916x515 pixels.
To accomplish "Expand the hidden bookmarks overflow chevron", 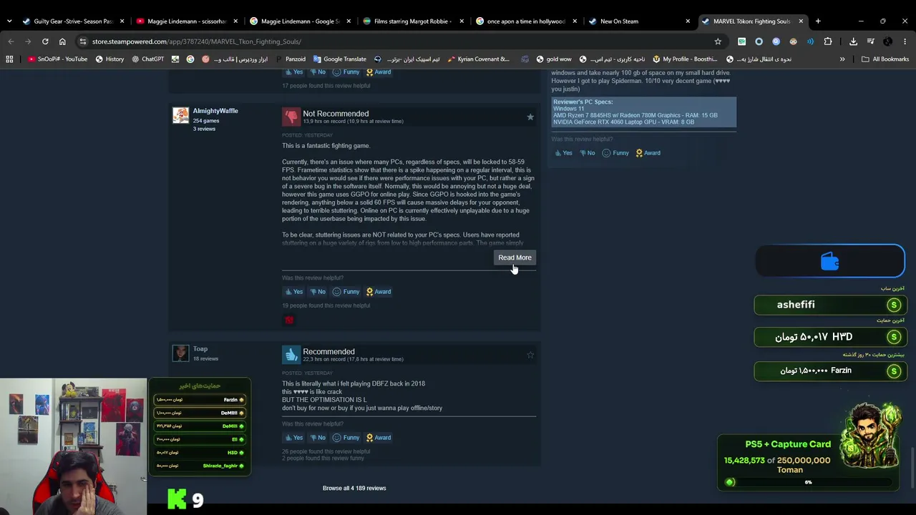I will [842, 59].
